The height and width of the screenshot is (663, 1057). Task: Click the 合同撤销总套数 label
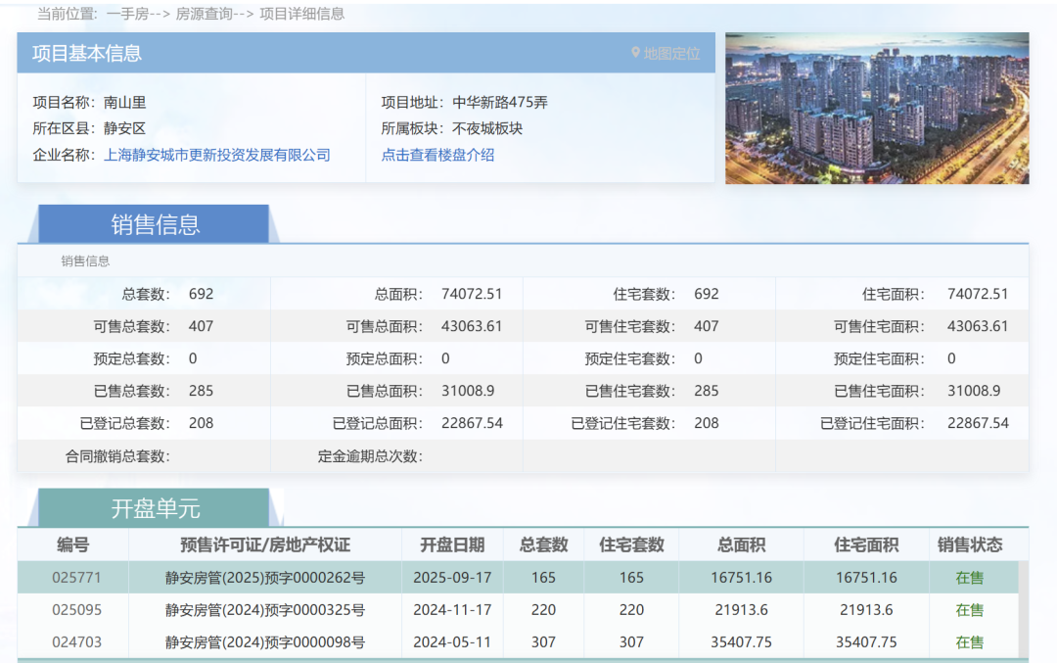[117, 456]
